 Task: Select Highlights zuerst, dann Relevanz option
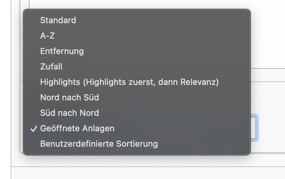[137, 82]
